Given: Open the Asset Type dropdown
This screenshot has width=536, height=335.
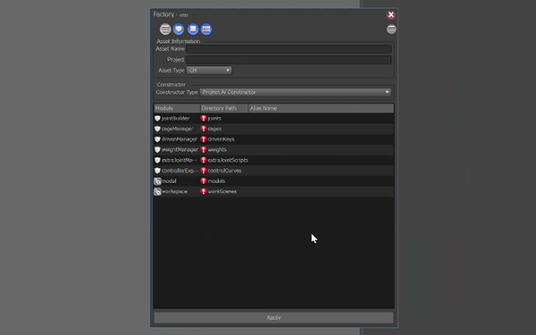Looking at the screenshot, I should (209, 71).
